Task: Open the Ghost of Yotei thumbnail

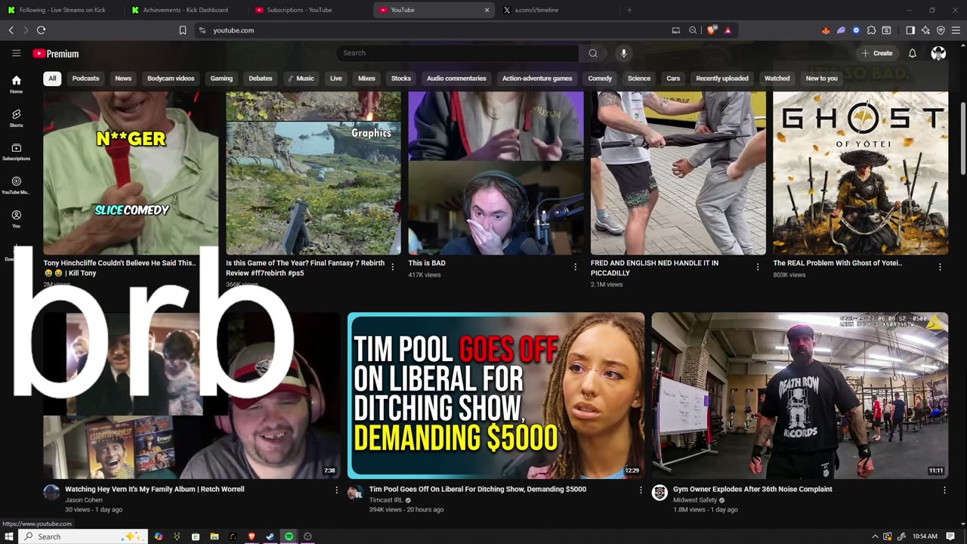Action: pos(860,173)
